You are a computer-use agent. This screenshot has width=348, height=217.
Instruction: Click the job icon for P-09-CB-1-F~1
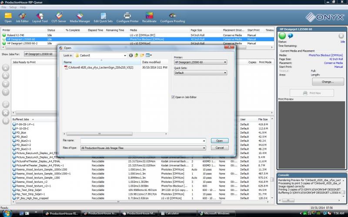tap(14, 124)
